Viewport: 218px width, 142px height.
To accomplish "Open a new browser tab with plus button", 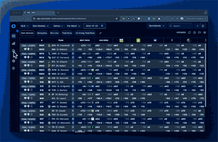I will click(x=58, y=13).
